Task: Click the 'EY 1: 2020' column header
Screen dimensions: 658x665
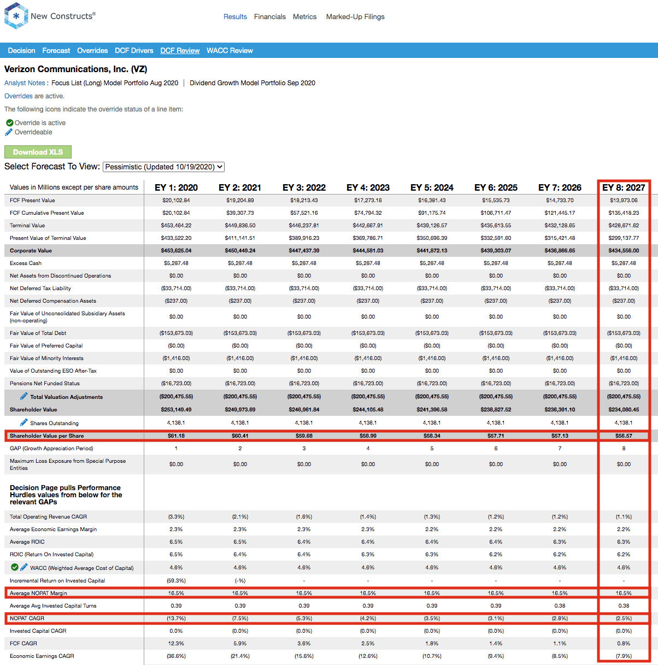Action: (x=176, y=187)
